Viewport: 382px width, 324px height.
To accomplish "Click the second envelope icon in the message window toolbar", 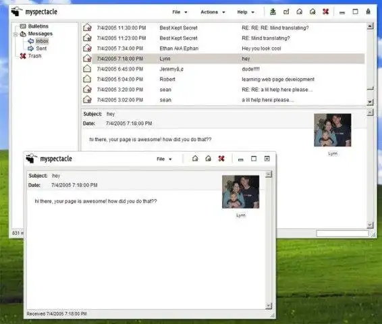I will (x=208, y=159).
